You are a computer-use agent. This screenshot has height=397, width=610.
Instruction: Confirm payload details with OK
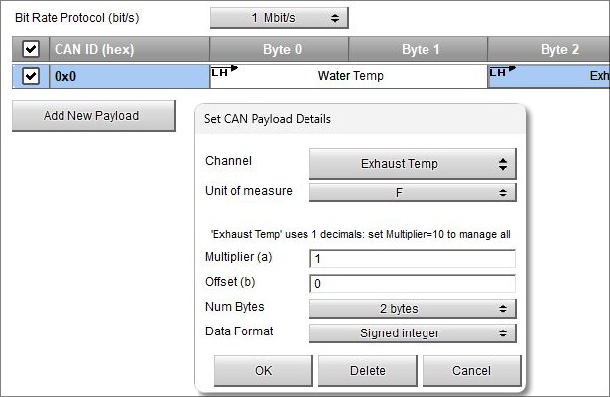(263, 371)
